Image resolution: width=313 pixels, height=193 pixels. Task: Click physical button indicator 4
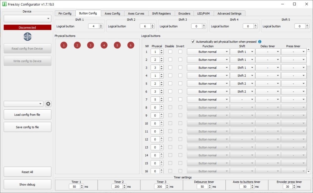point(104,45)
